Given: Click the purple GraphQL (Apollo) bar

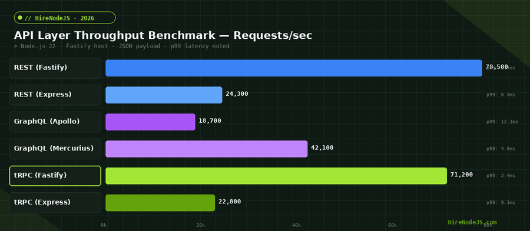Looking at the screenshot, I should [x=150, y=122].
